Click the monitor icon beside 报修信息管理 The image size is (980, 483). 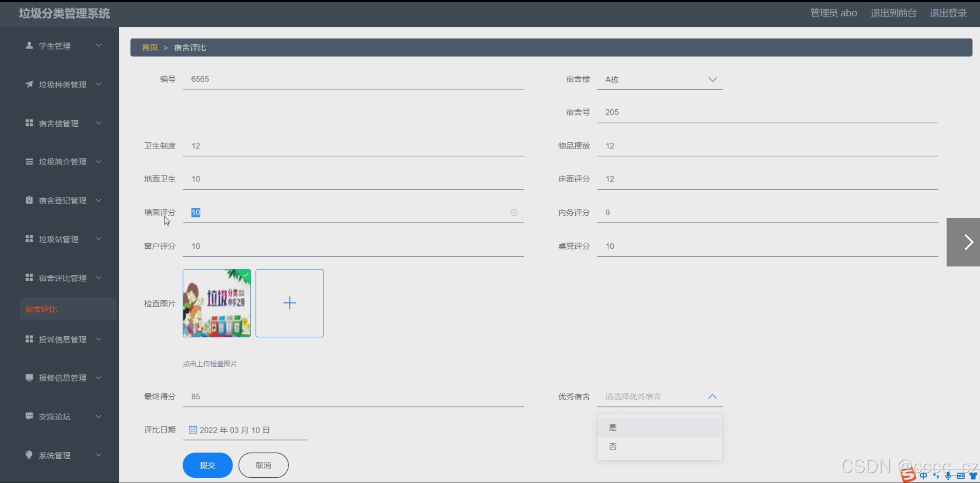point(29,378)
